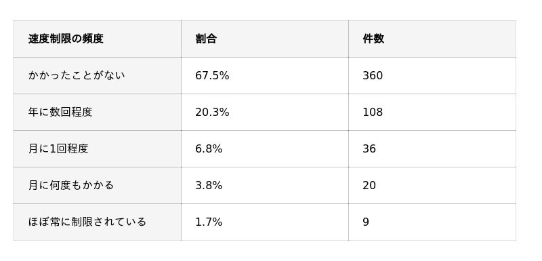Click the percent sign in 67.5%
The width and height of the screenshot is (542, 261).
pos(224,76)
